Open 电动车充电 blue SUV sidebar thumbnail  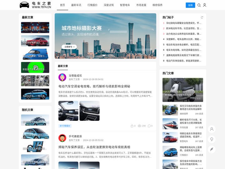(x=35, y=94)
